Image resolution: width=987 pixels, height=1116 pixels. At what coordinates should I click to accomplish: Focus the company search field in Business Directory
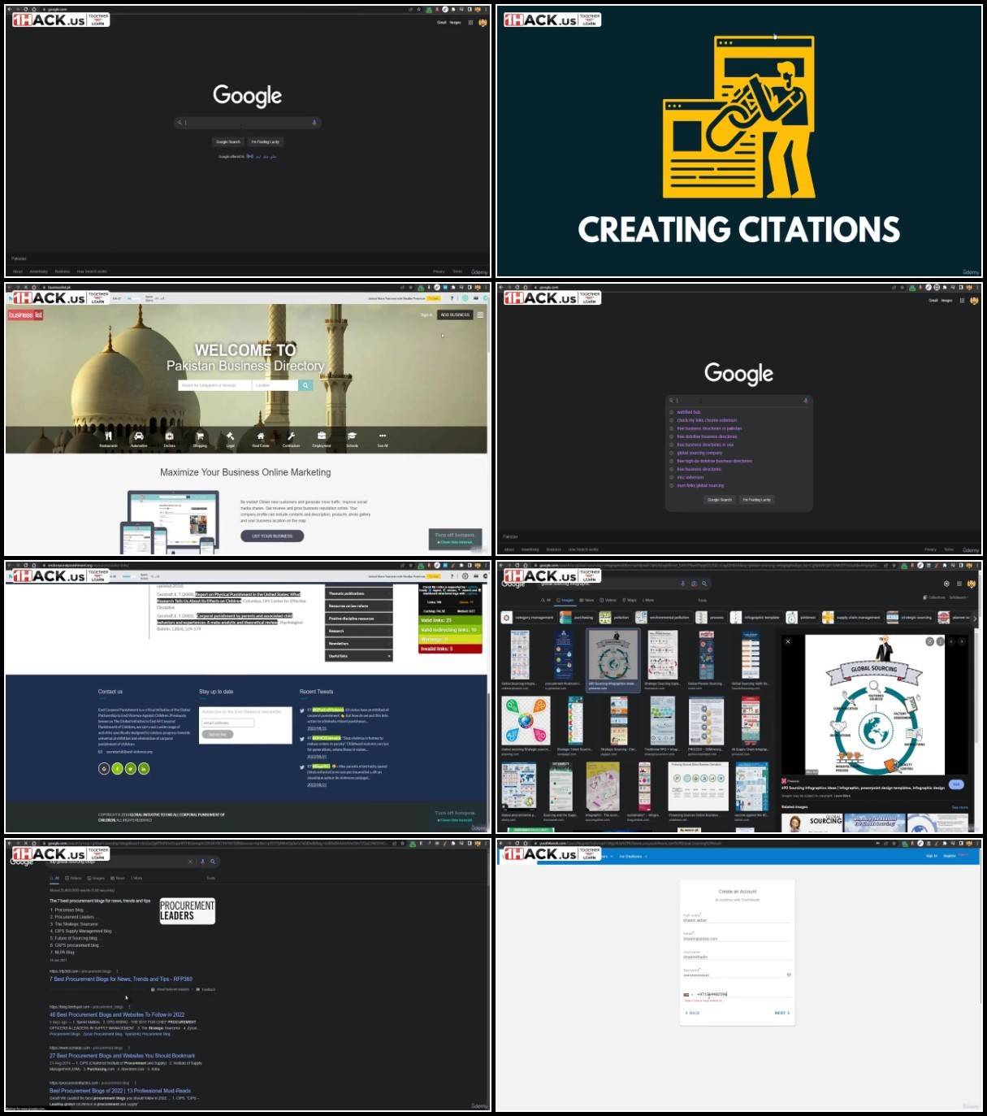point(214,385)
